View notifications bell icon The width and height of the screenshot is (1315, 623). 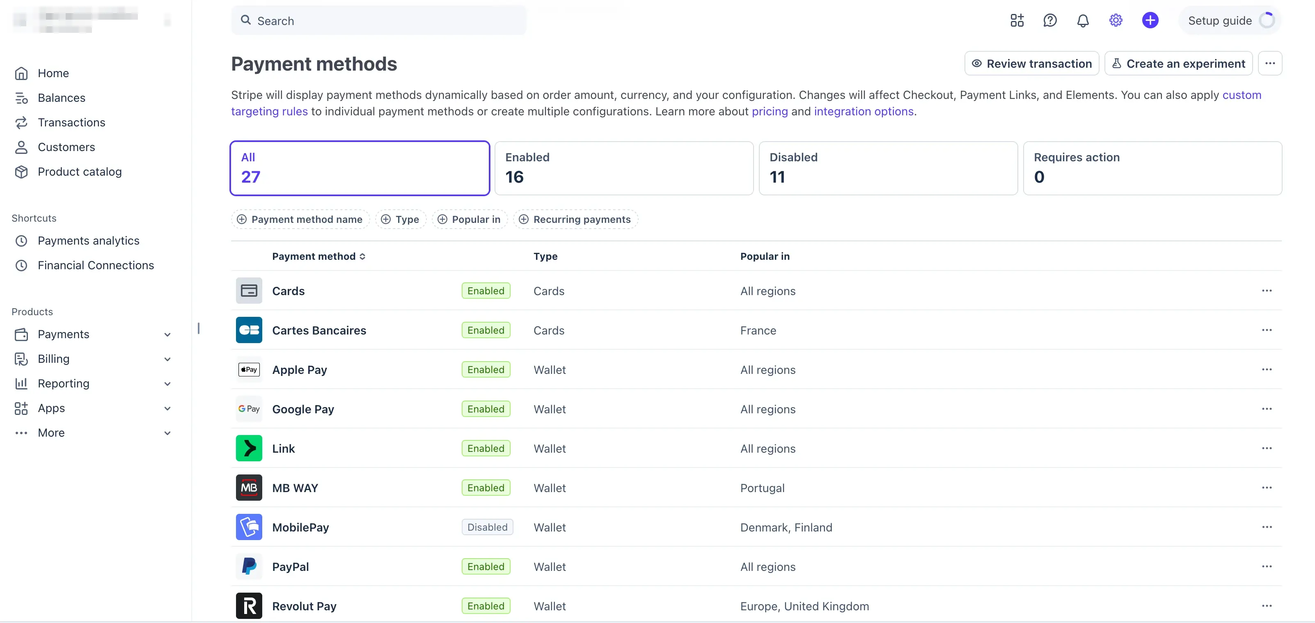1083,21
